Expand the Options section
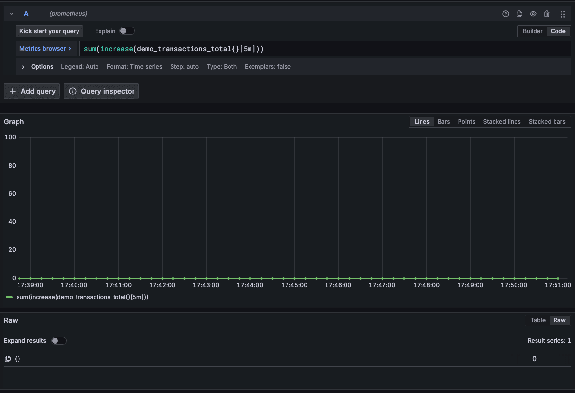The height and width of the screenshot is (393, 575). (x=23, y=66)
